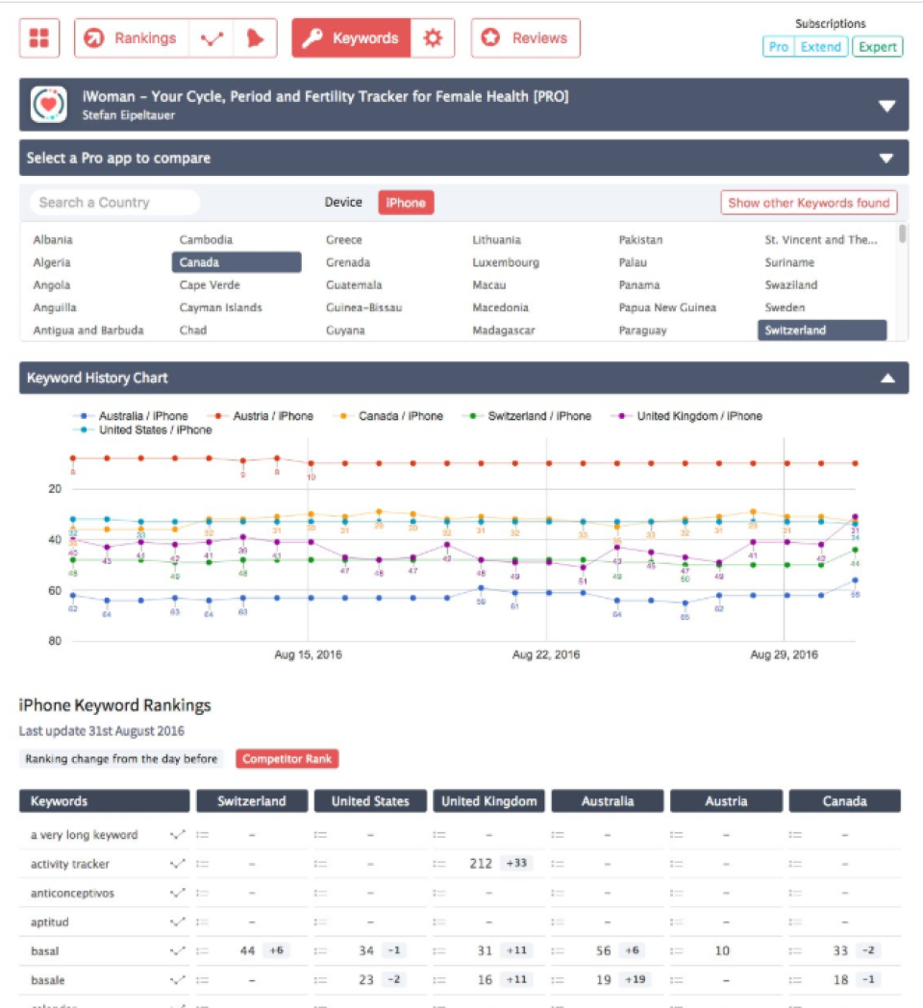The image size is (923, 1008).
Task: Select the line chart icon next to Rankings
Action: (x=212, y=38)
